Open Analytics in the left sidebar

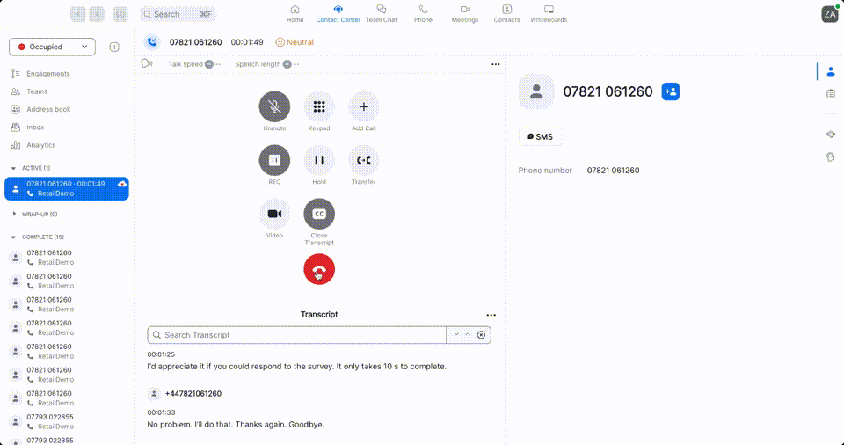40,145
